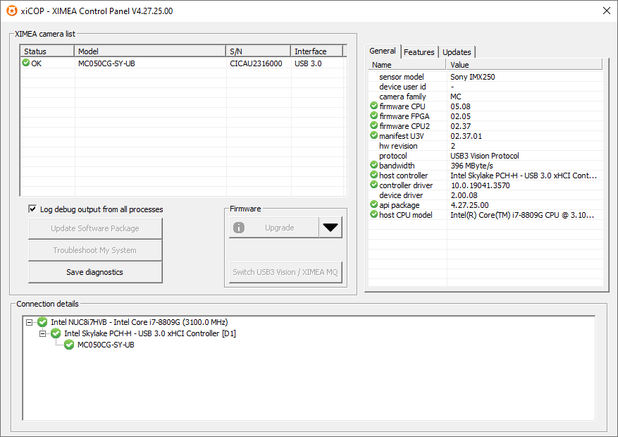Image resolution: width=618 pixels, height=437 pixels.
Task: Open the Updates tab
Action: click(x=457, y=52)
